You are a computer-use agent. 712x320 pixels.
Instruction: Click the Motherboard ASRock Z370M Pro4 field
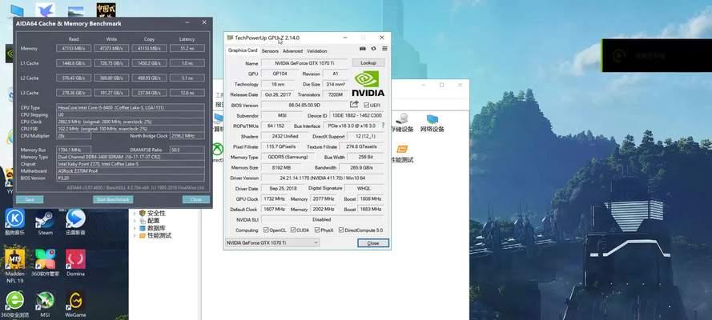[131, 171]
